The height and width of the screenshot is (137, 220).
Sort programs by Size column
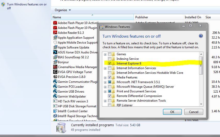pos(212,17)
